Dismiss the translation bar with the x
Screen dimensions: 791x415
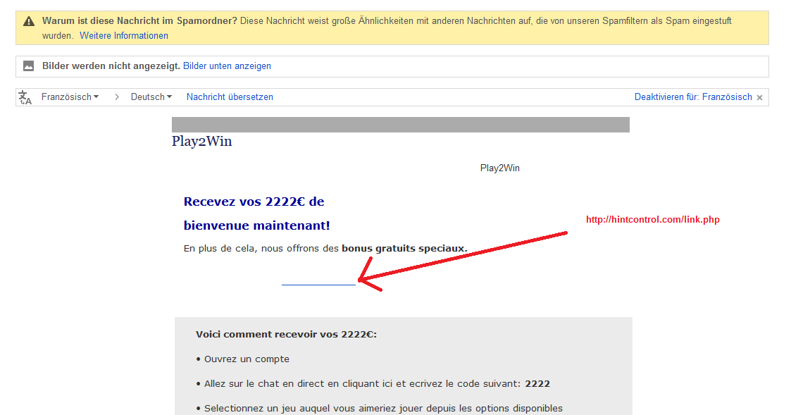point(759,97)
